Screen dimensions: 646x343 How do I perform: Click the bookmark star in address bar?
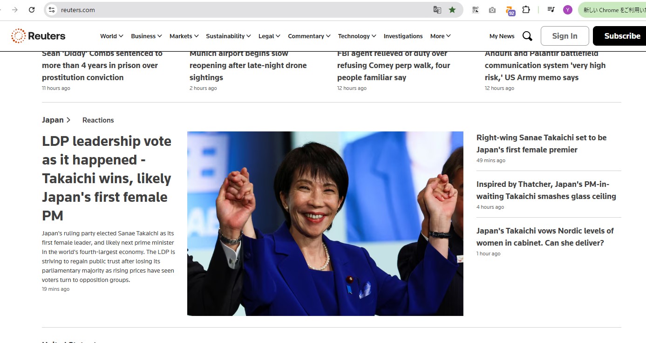[452, 10]
